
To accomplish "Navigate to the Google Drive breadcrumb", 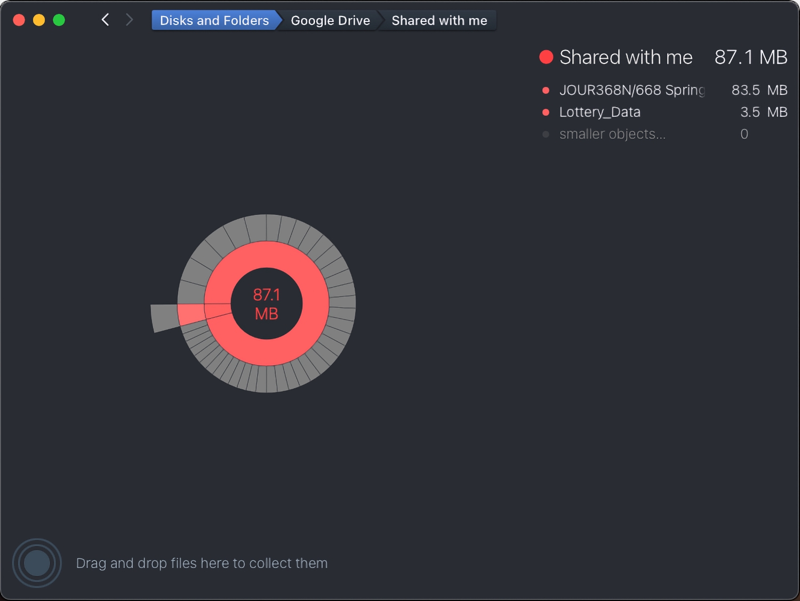I will pyautogui.click(x=330, y=20).
